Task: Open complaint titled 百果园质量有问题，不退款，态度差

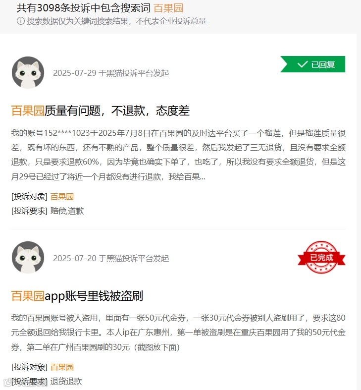Action: click(101, 111)
